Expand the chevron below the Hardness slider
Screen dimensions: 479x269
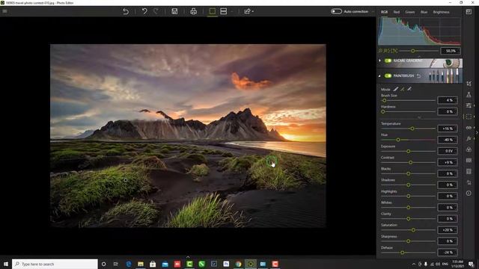(x=419, y=117)
